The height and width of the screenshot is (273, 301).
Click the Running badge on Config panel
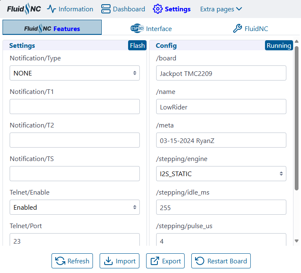[x=279, y=45]
